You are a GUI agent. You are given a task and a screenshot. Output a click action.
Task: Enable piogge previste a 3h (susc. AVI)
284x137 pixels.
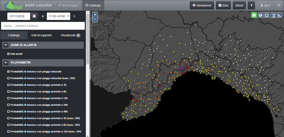point(8,118)
